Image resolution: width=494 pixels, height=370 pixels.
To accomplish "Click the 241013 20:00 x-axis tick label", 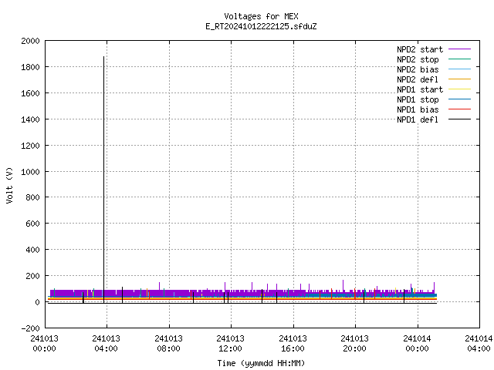I will (x=354, y=344).
